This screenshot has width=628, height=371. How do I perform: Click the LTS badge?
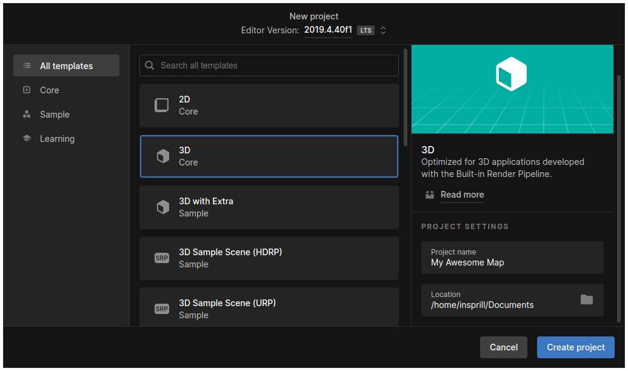[366, 30]
